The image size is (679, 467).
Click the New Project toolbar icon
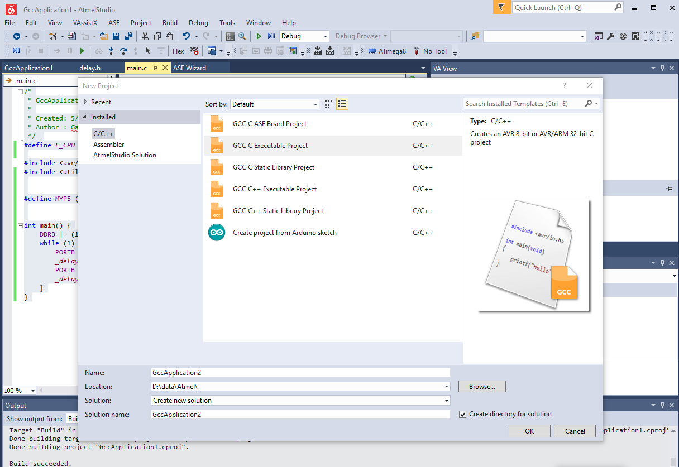coord(52,36)
